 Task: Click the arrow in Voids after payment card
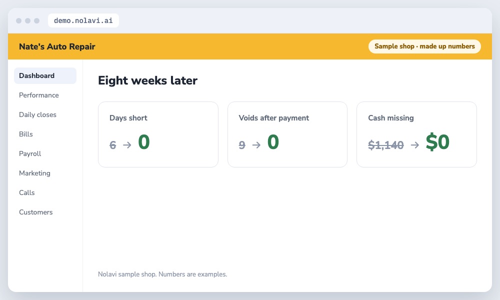[x=256, y=145]
